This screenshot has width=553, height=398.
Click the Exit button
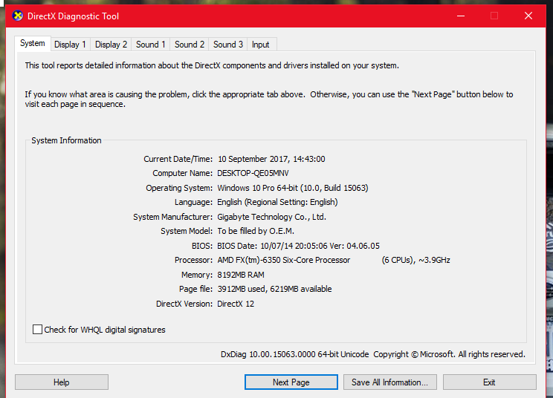(x=490, y=382)
